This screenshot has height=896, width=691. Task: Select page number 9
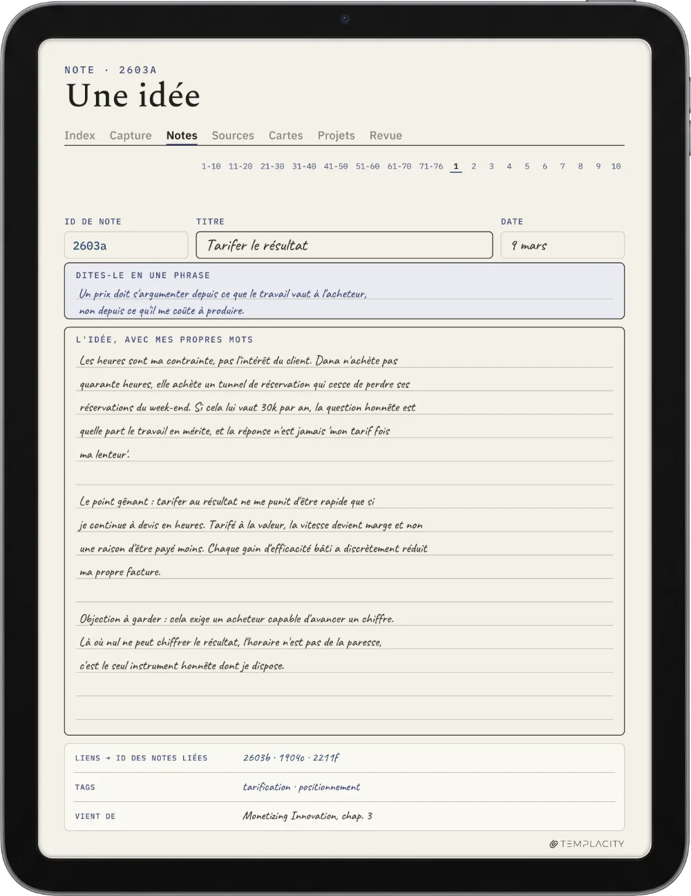coord(598,167)
